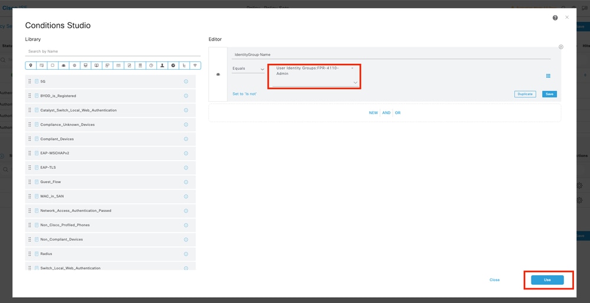
Task: Click identity group icon in editor condition
Action: pyautogui.click(x=218, y=74)
